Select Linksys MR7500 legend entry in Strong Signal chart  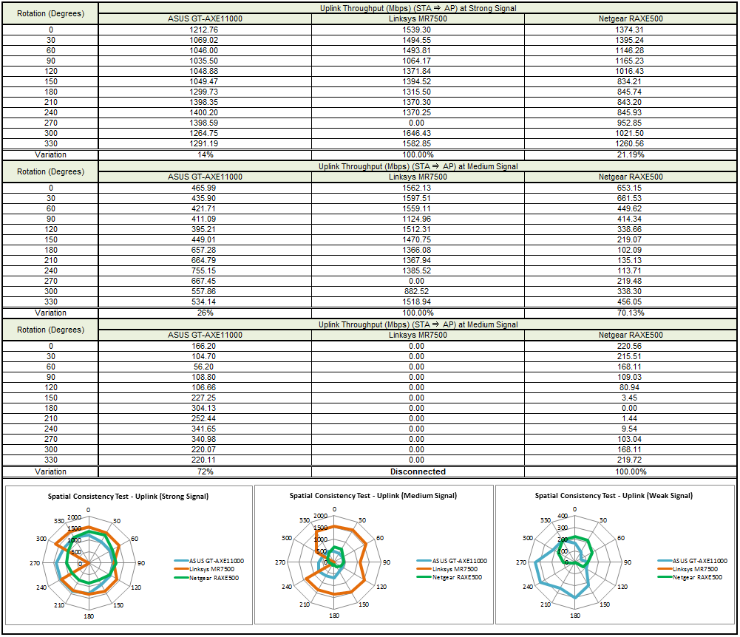204,570
